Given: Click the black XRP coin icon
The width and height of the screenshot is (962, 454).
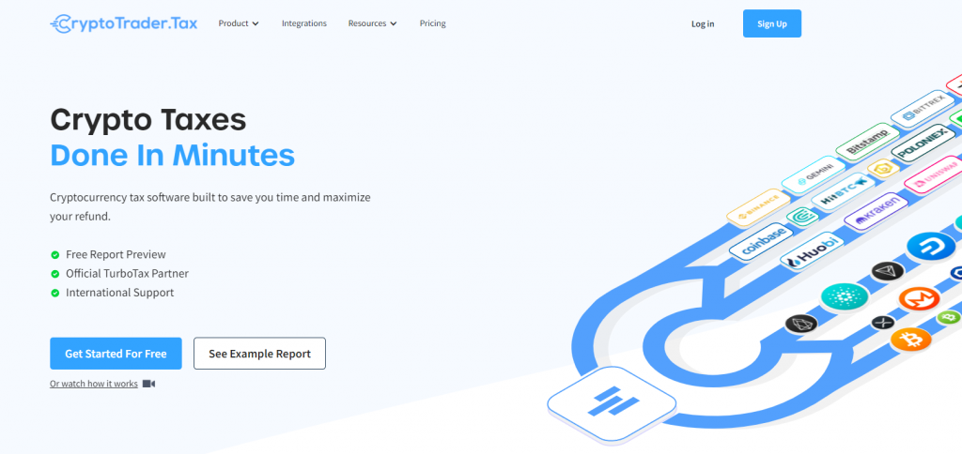Looking at the screenshot, I should 883,323.
